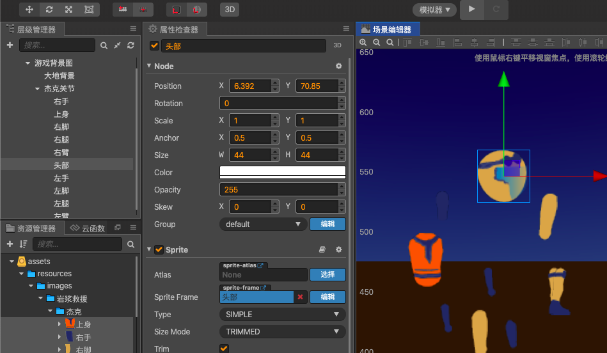The width and height of the screenshot is (607, 353).
Task: Click the hierarchy search magnifier icon
Action: click(104, 45)
